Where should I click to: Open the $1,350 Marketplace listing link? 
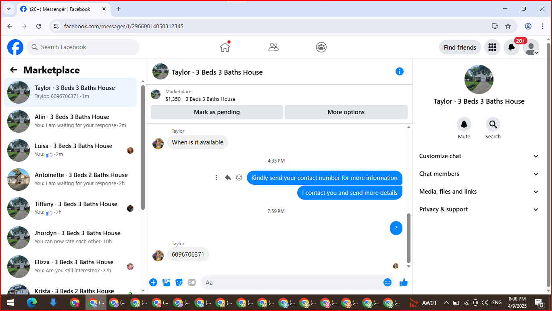pos(200,99)
